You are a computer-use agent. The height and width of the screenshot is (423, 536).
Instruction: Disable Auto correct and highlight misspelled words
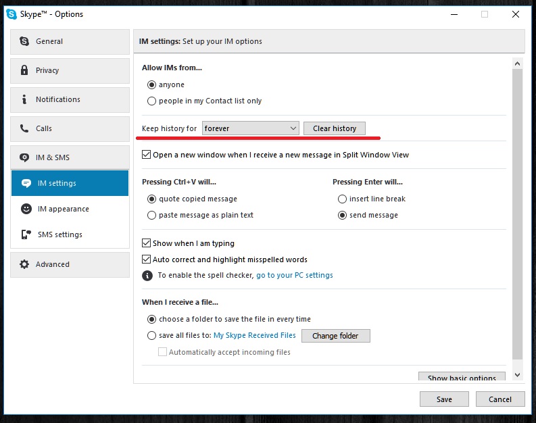tap(146, 259)
